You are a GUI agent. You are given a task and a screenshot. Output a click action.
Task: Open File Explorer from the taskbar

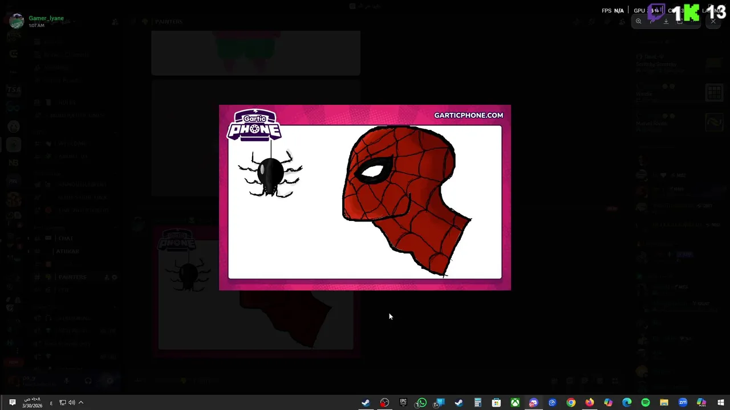[664, 403]
